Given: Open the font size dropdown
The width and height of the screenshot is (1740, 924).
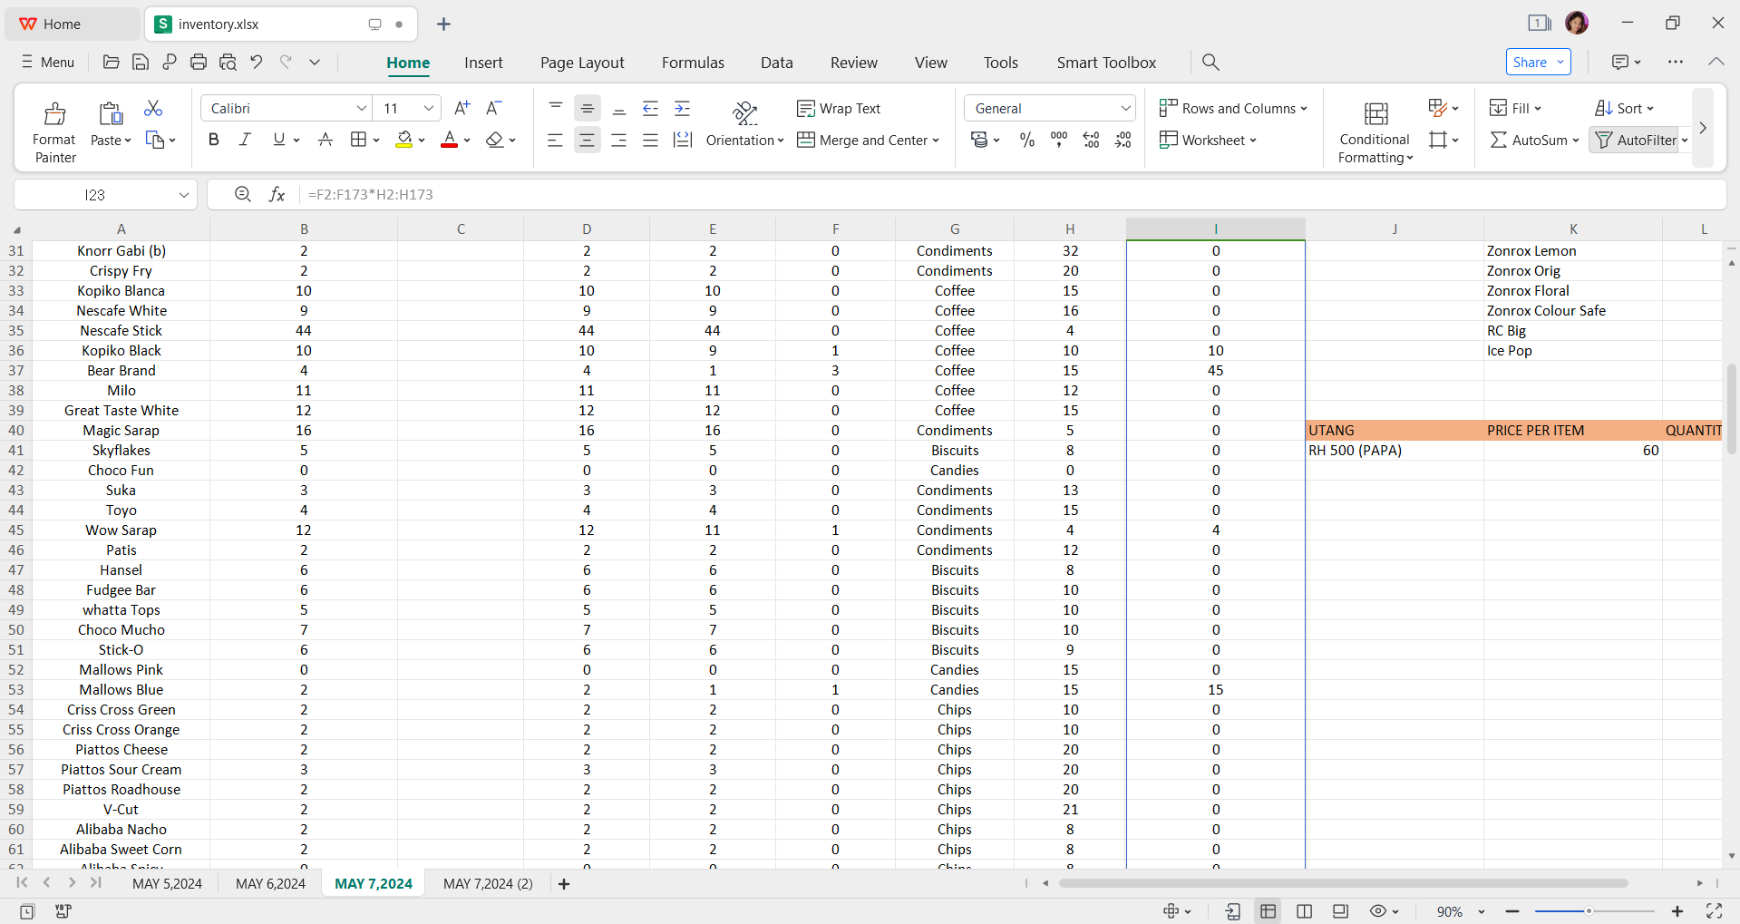Looking at the screenshot, I should (429, 108).
